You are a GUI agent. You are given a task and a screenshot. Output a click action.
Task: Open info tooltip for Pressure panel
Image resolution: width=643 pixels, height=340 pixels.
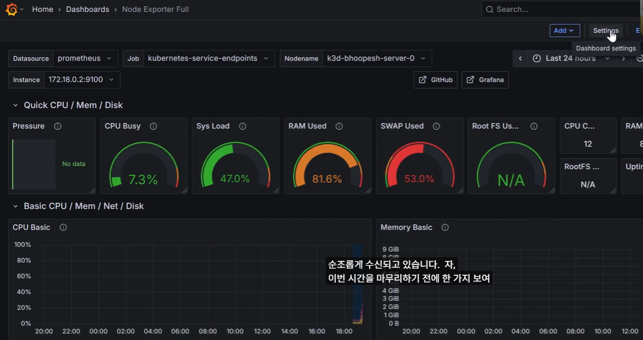click(x=58, y=127)
